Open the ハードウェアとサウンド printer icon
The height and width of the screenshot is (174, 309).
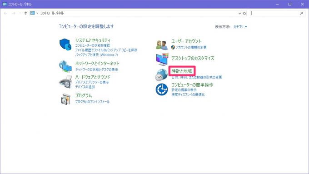click(x=65, y=82)
